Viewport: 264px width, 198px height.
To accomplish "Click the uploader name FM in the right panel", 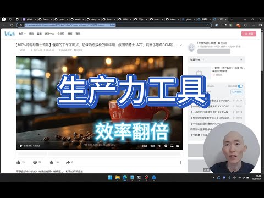I will 207,43.
